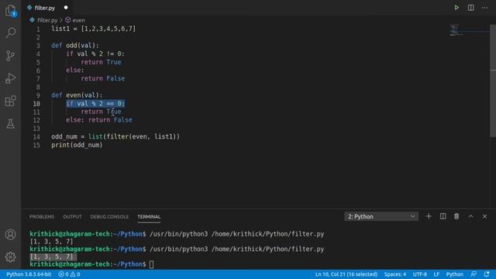
Task: Change encoding via UTF-8
Action: pyautogui.click(x=420, y=274)
